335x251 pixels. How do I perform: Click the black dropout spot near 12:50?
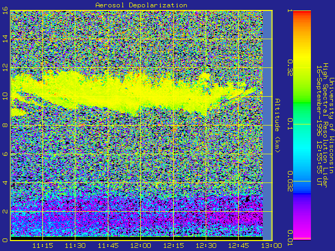pos(248,199)
